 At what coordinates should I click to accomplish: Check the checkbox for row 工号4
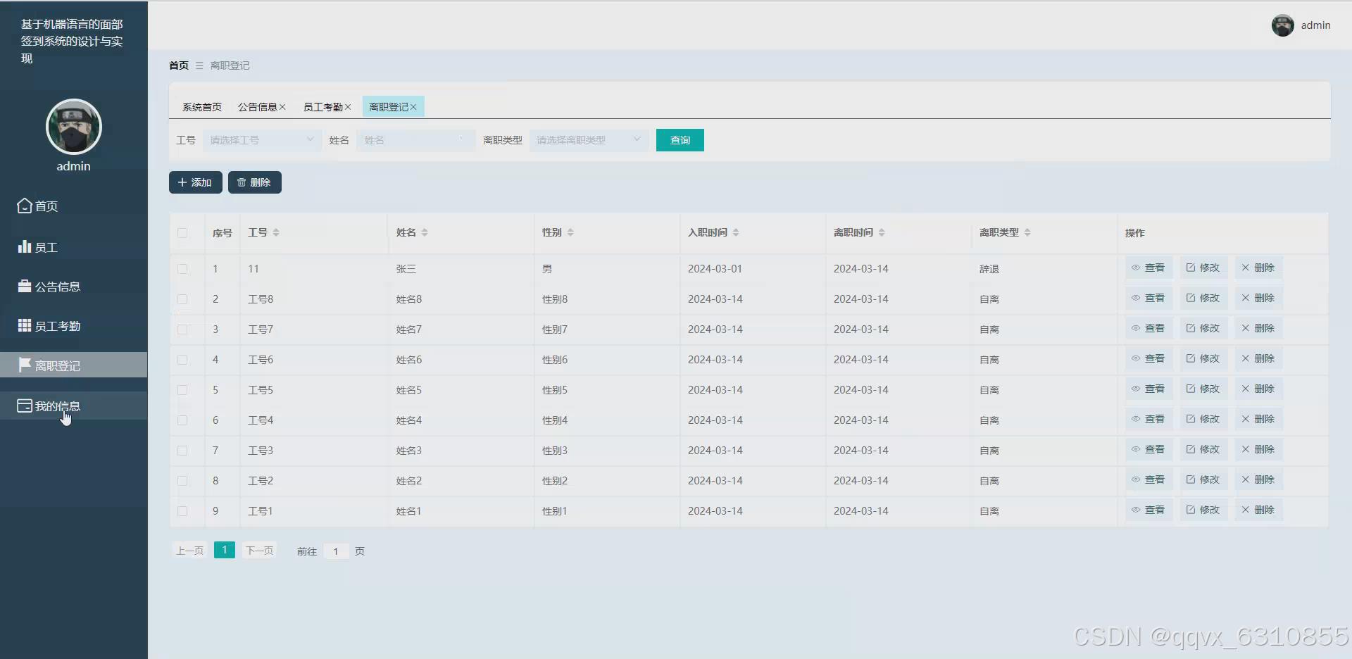(182, 420)
